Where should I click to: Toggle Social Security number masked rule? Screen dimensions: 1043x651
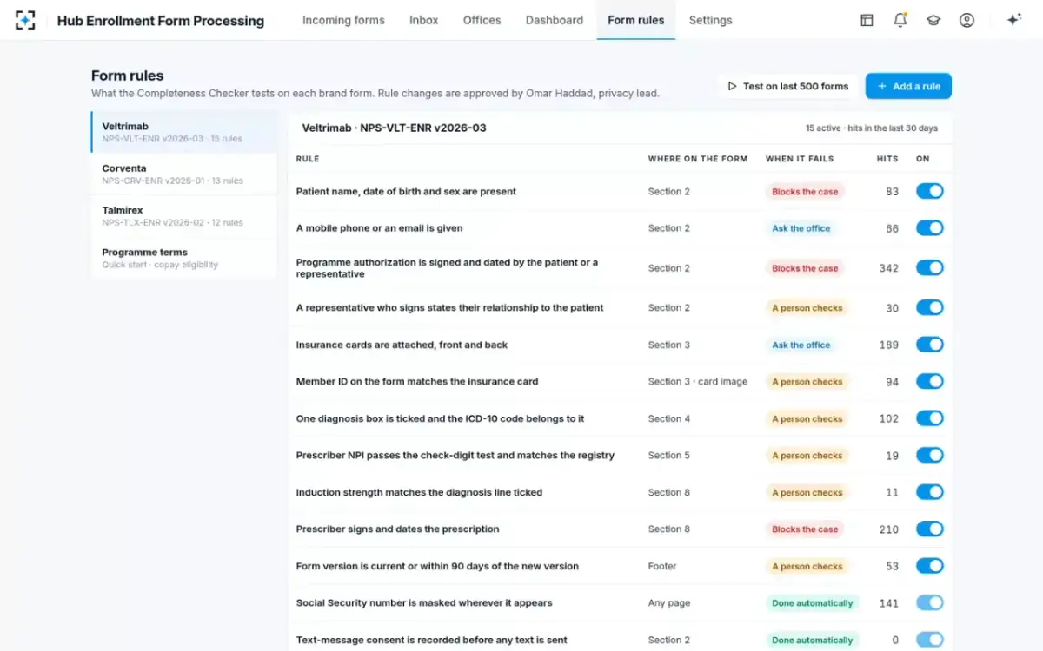(929, 602)
